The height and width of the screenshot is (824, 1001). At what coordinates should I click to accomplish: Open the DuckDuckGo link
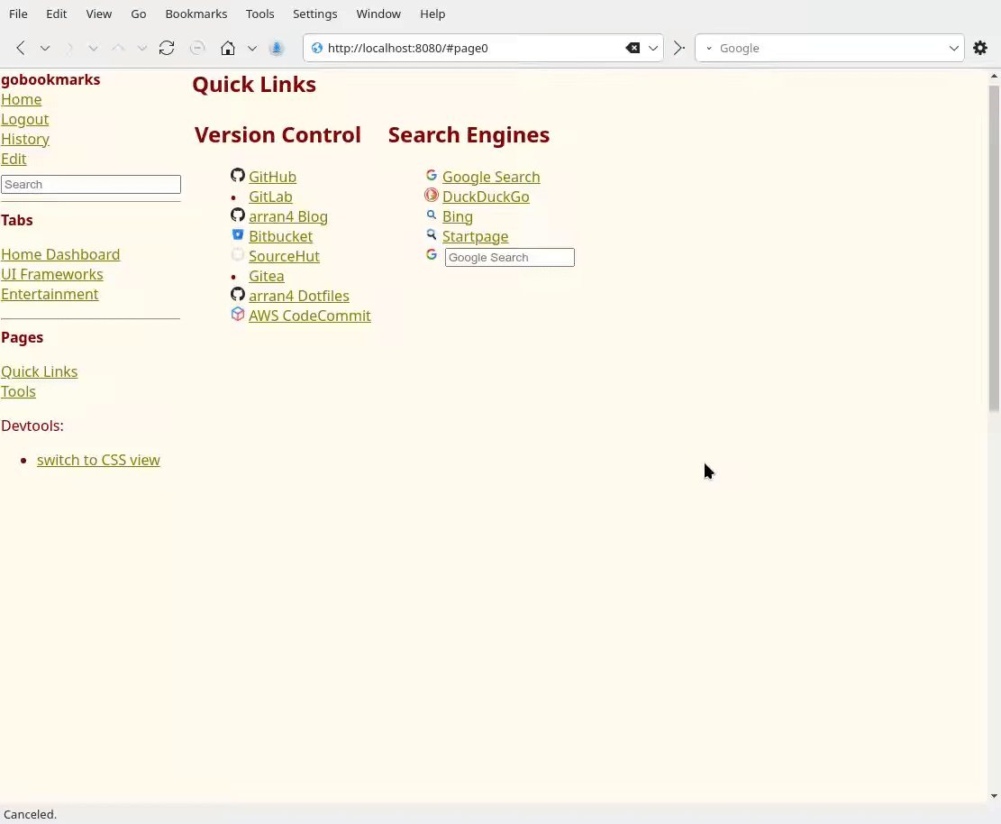pyautogui.click(x=486, y=197)
